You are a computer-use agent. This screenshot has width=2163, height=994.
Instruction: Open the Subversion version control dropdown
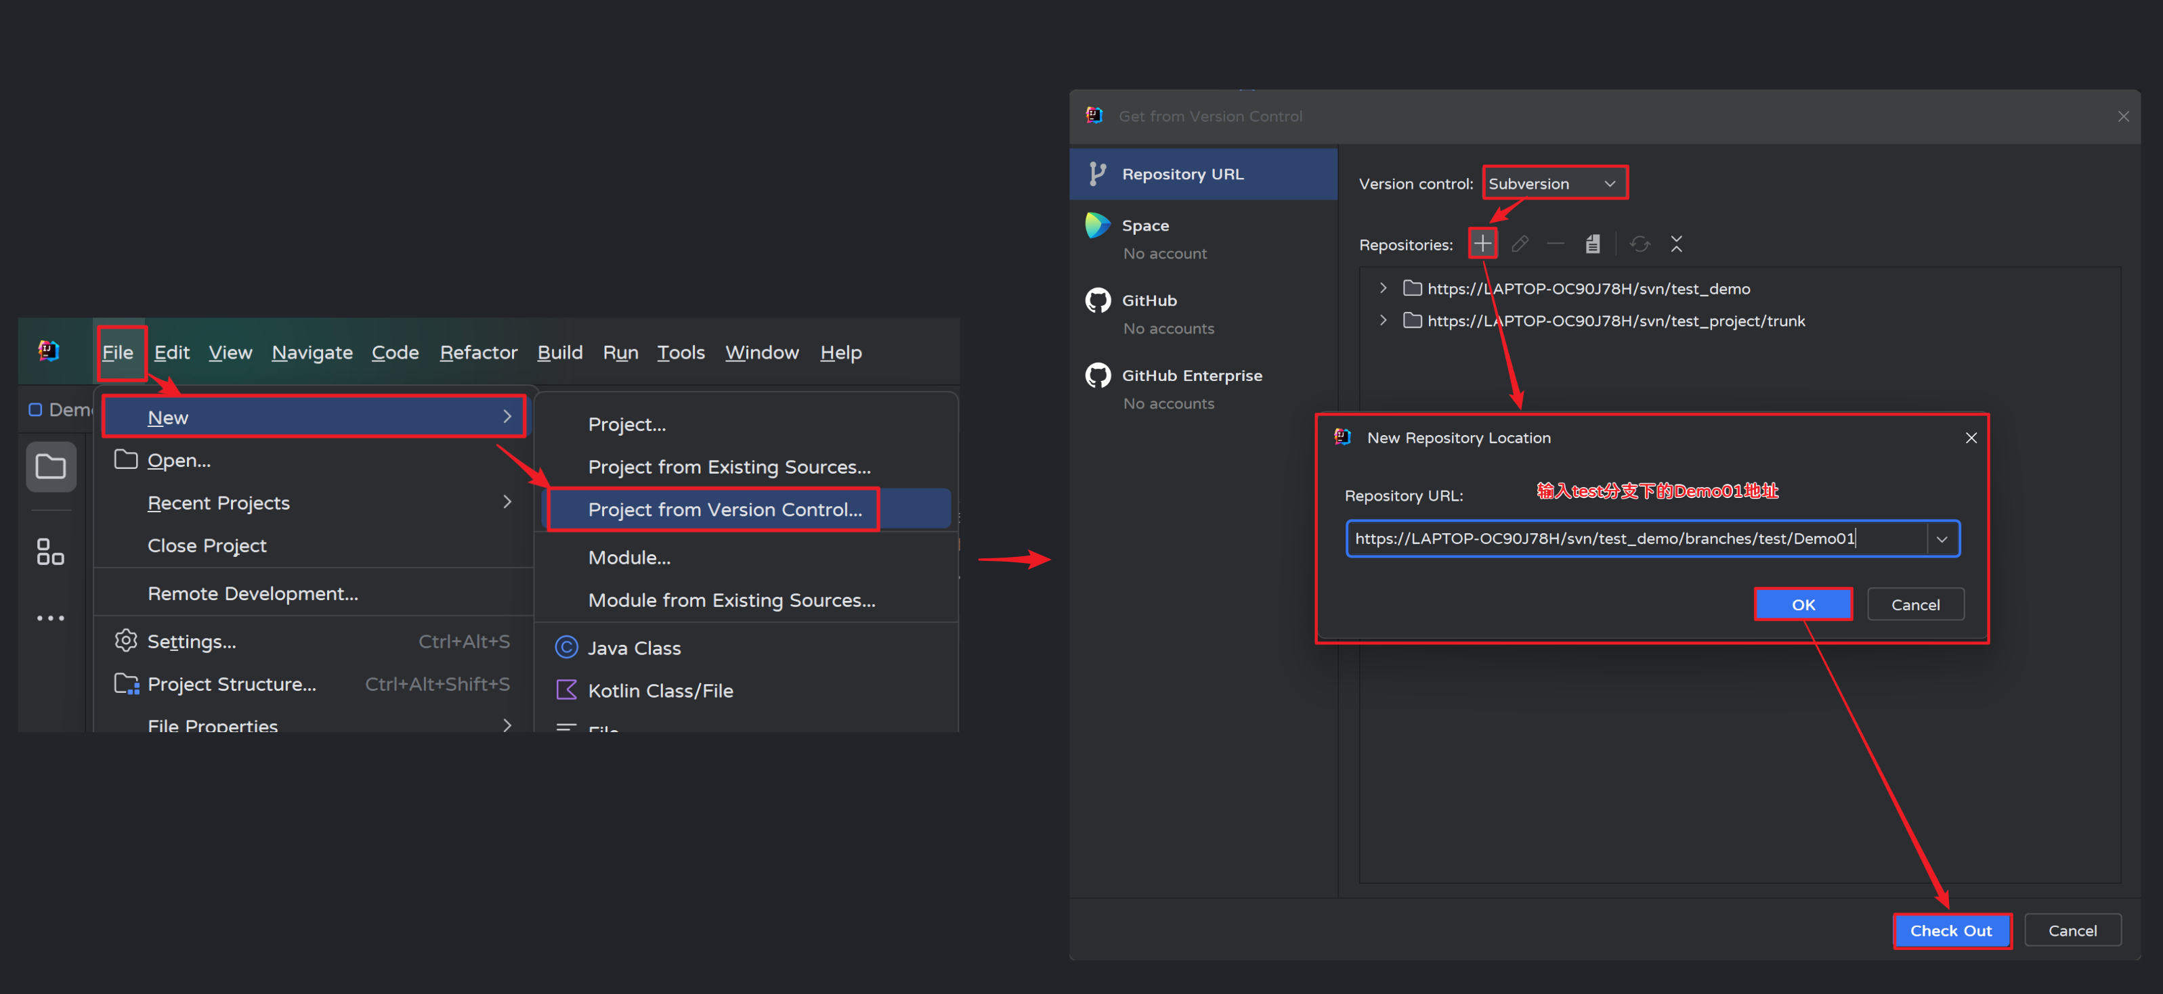pyautogui.click(x=1554, y=183)
